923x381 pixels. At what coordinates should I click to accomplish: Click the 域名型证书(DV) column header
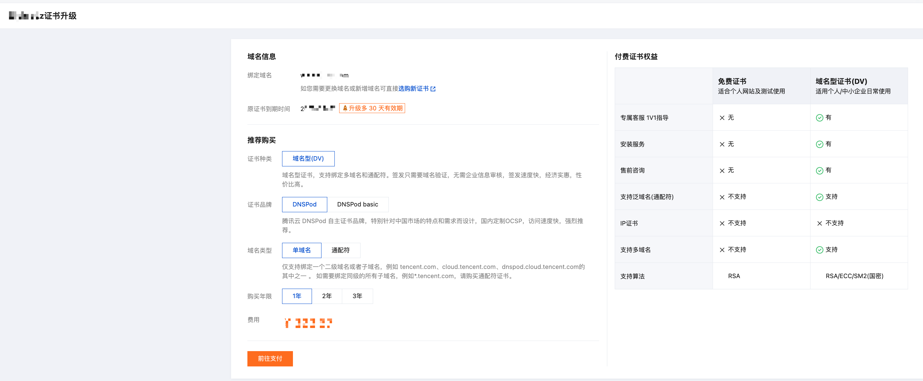coord(841,81)
